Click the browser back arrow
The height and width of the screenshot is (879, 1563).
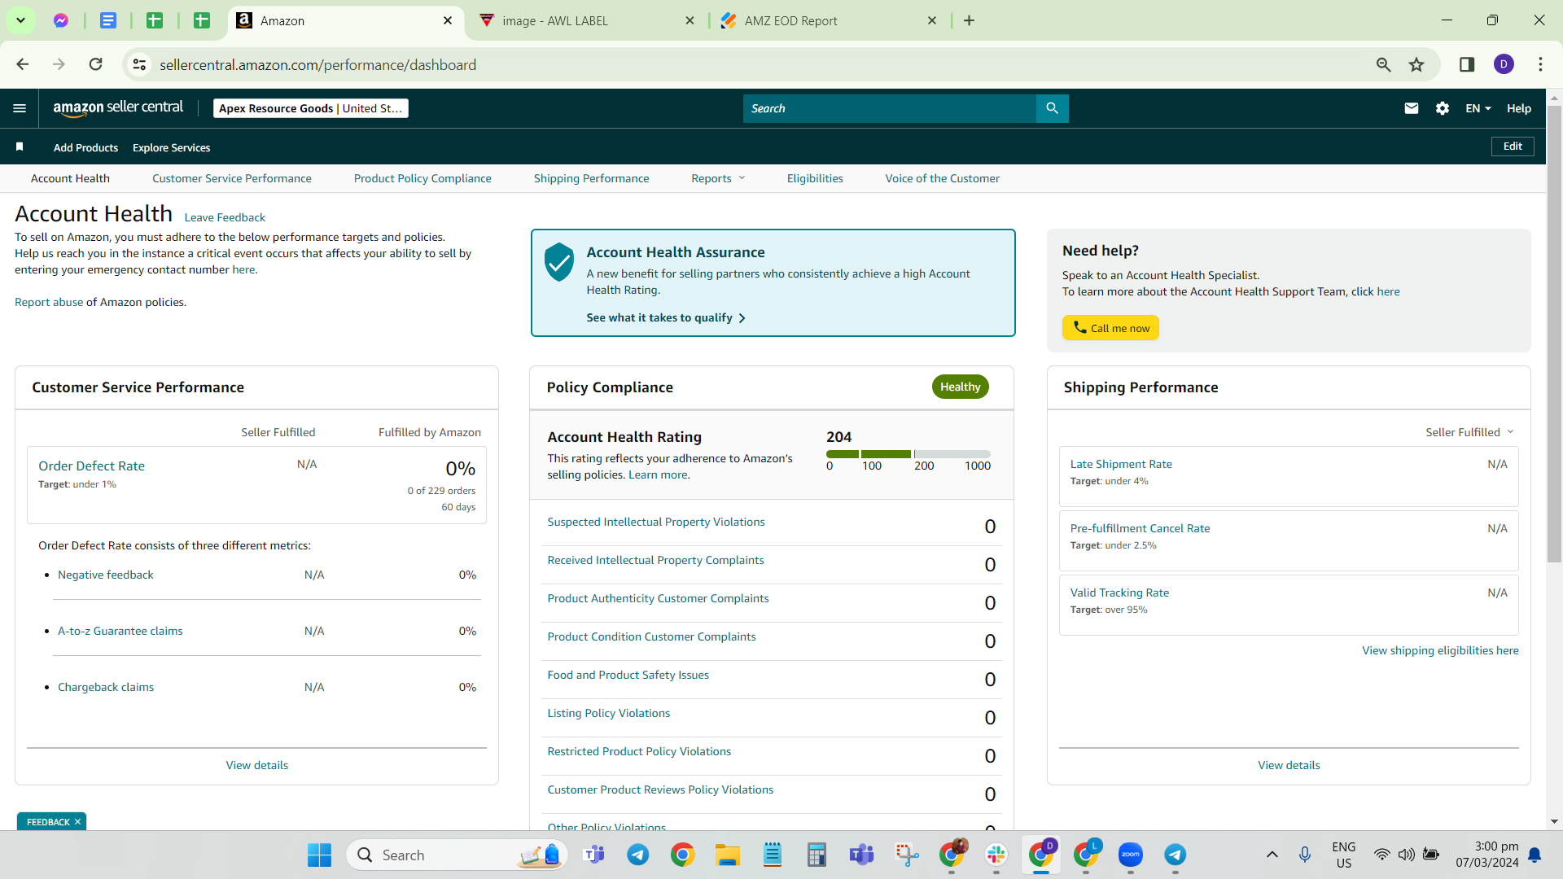[x=23, y=64]
